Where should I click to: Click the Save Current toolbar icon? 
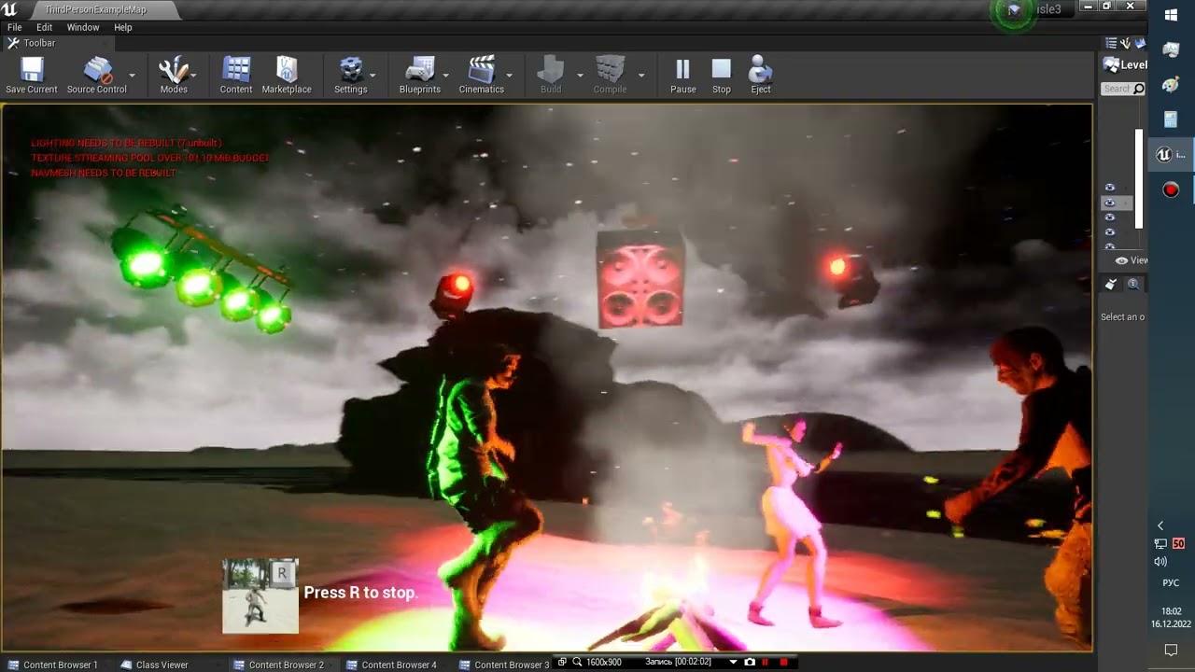(32, 75)
